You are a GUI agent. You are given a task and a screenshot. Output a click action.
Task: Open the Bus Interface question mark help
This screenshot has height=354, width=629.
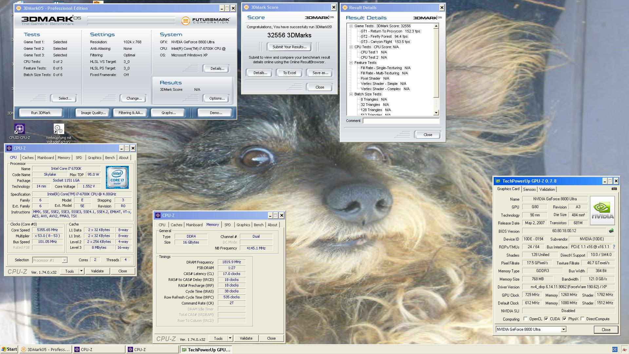click(x=614, y=247)
